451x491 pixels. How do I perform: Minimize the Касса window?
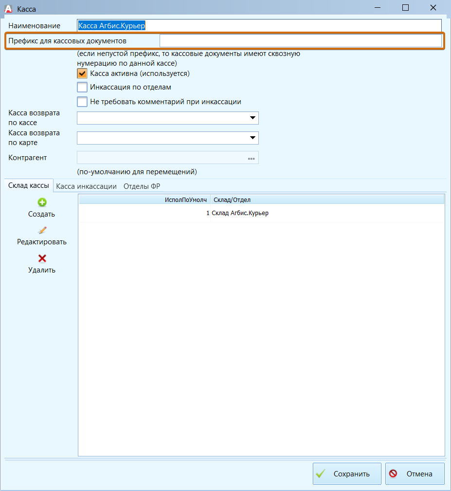[x=378, y=7]
